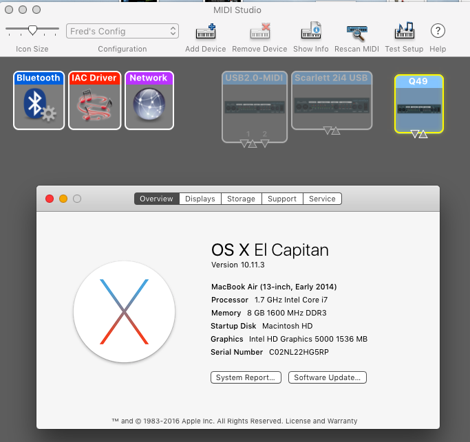
Task: Select the Bluetooth device icon
Action: (39, 100)
